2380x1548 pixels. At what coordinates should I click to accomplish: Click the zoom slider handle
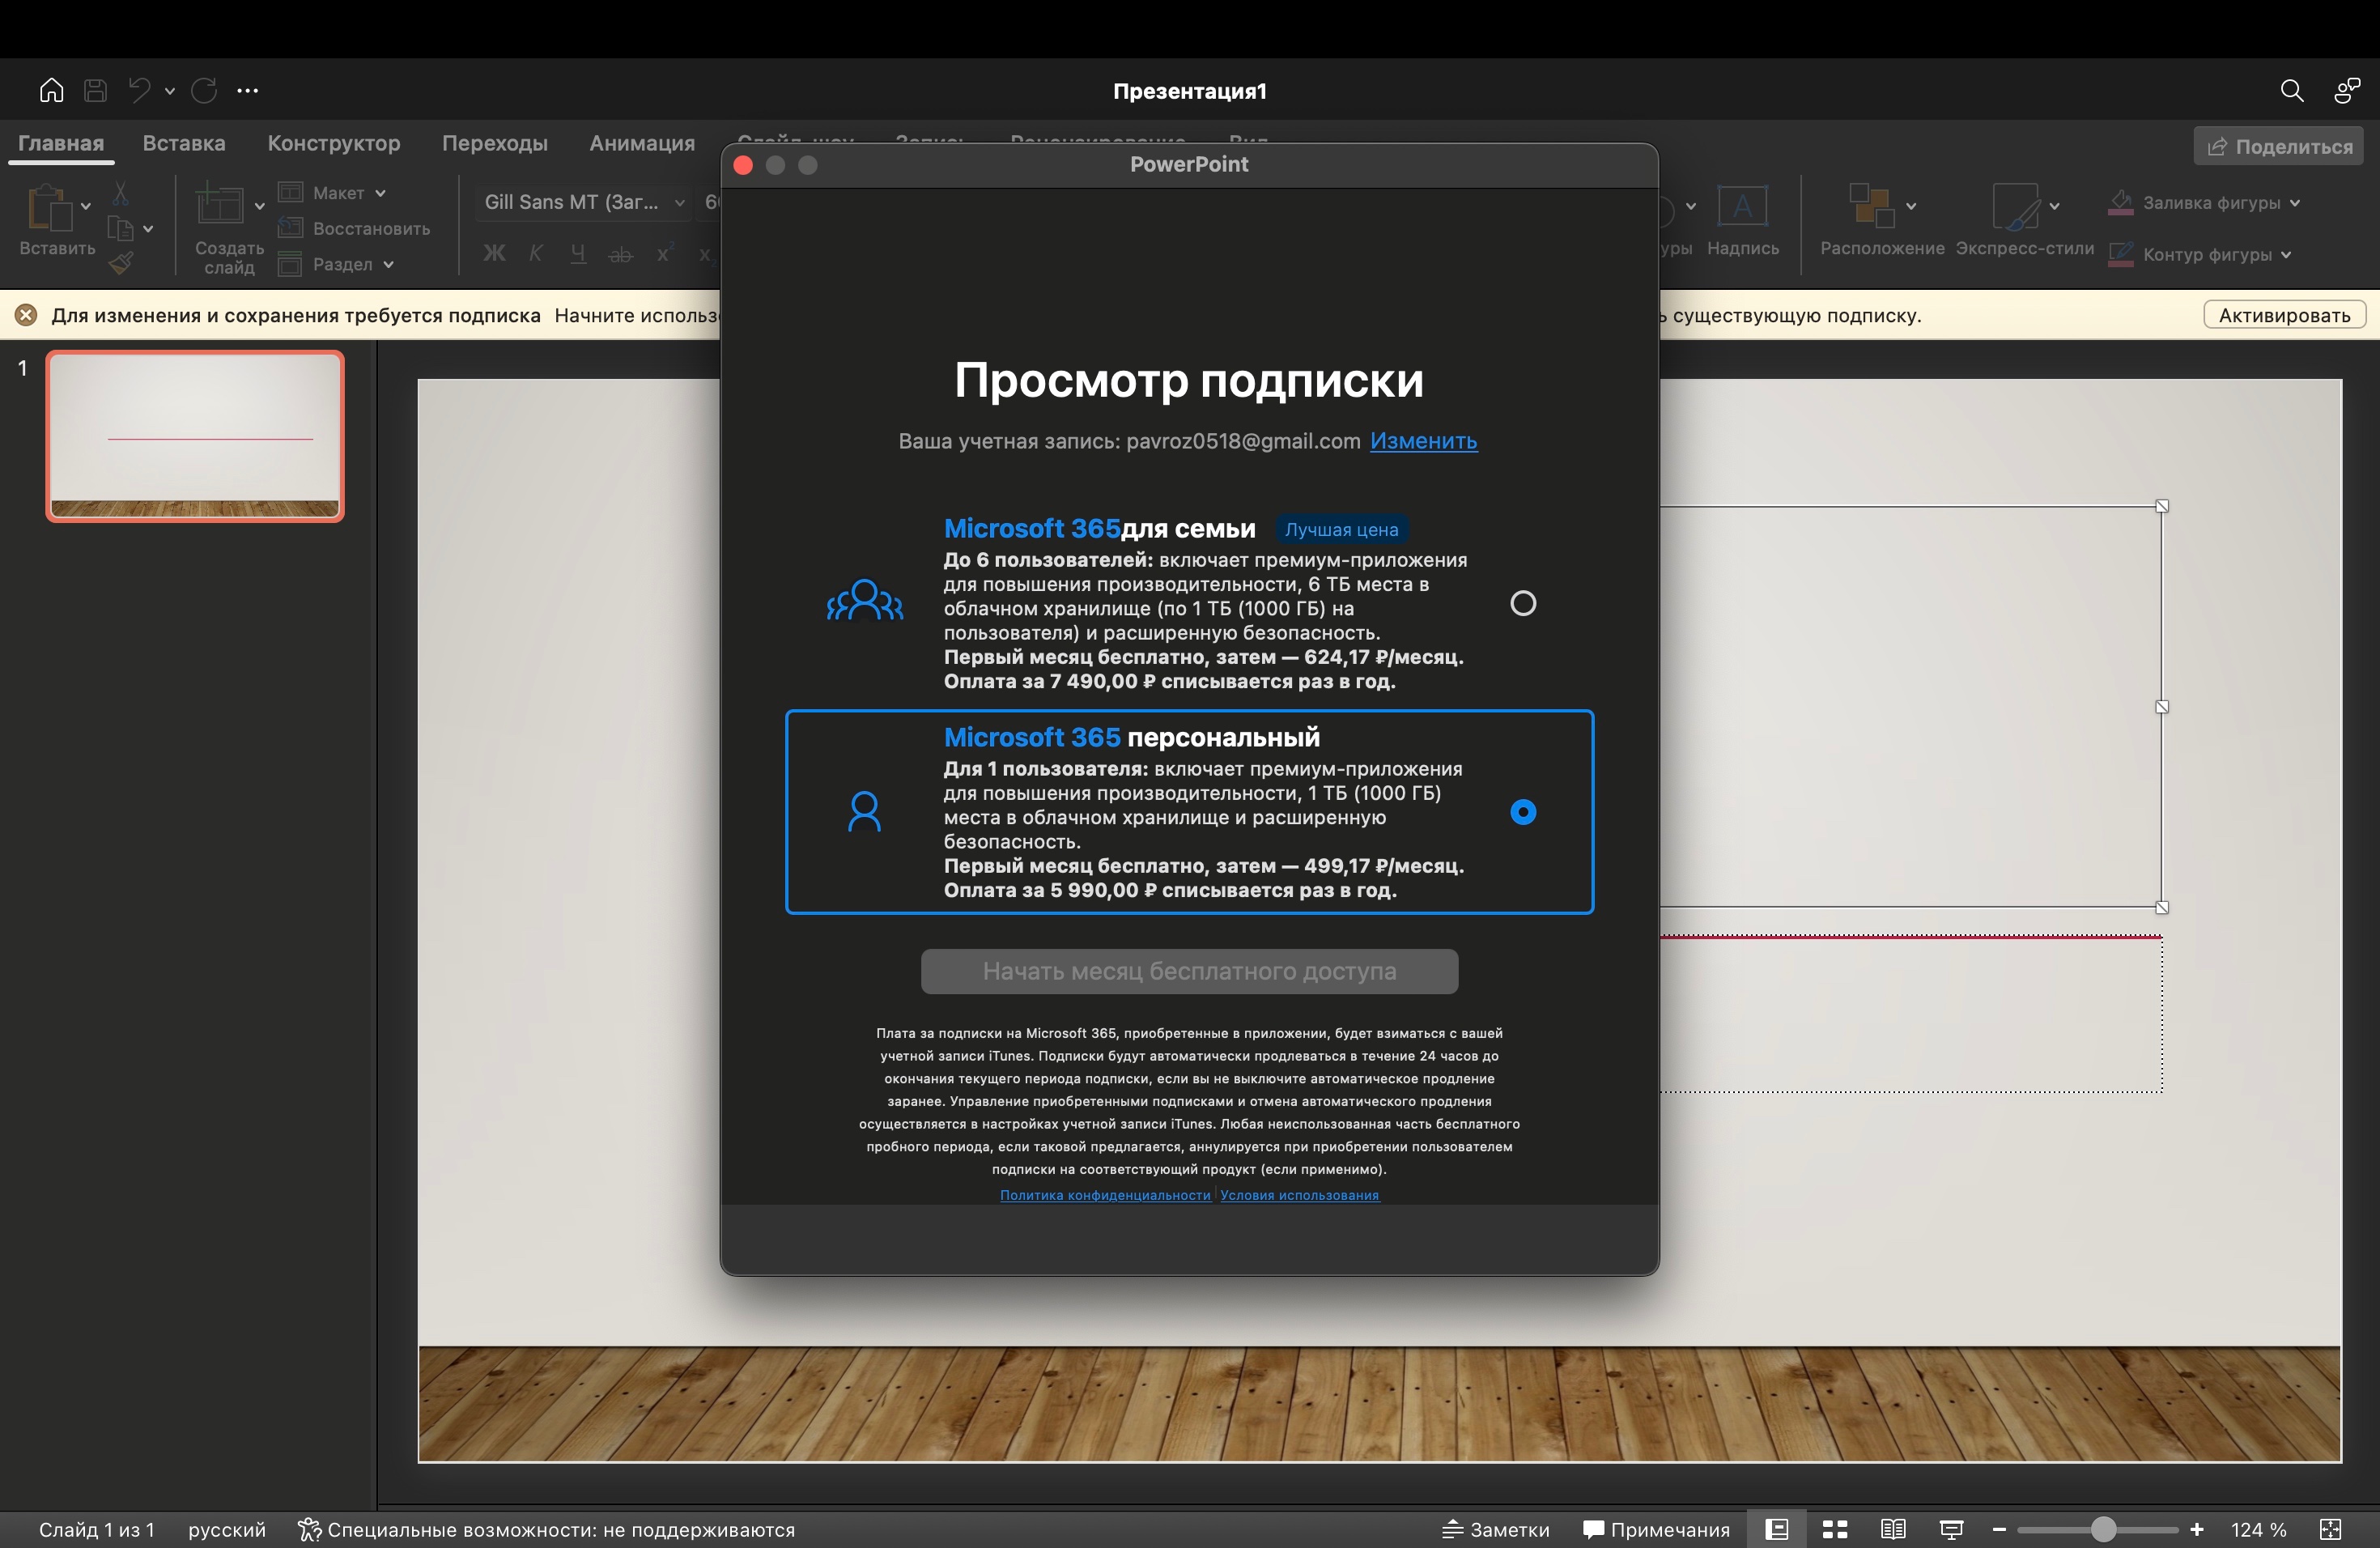pos(2103,1529)
